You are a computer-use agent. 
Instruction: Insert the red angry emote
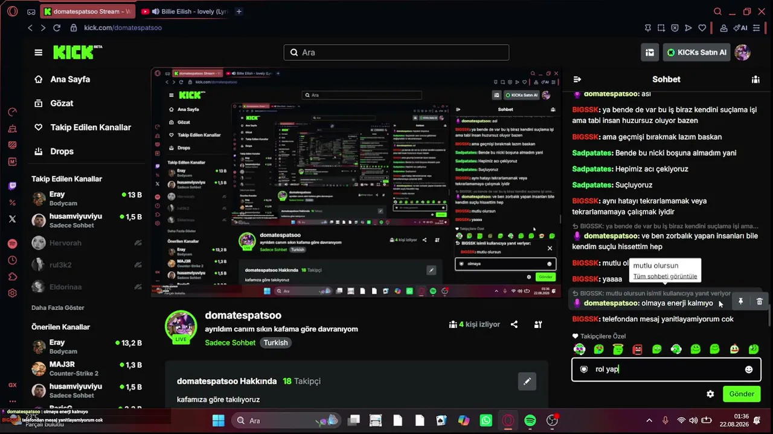tap(637, 349)
